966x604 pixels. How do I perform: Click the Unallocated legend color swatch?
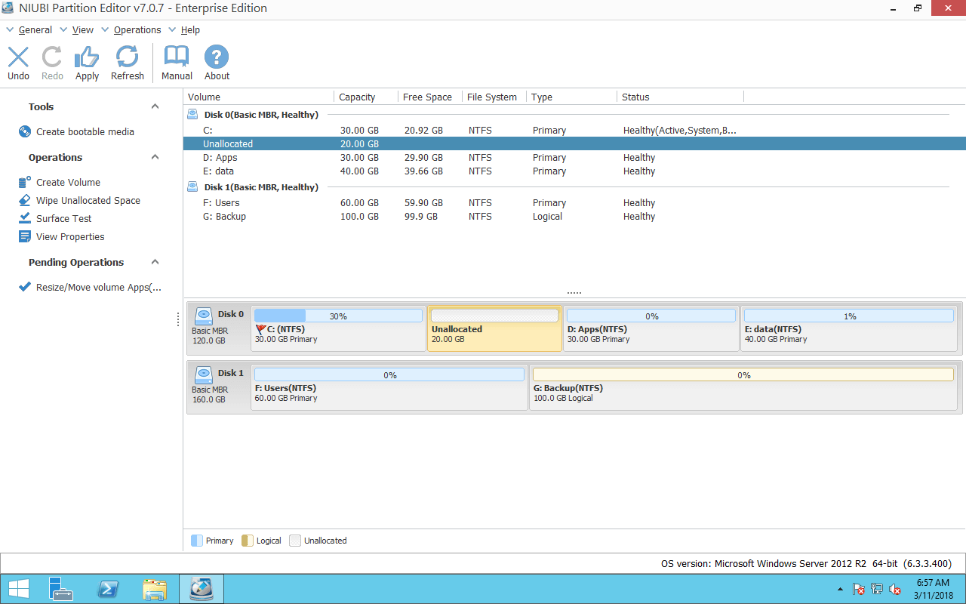[295, 541]
